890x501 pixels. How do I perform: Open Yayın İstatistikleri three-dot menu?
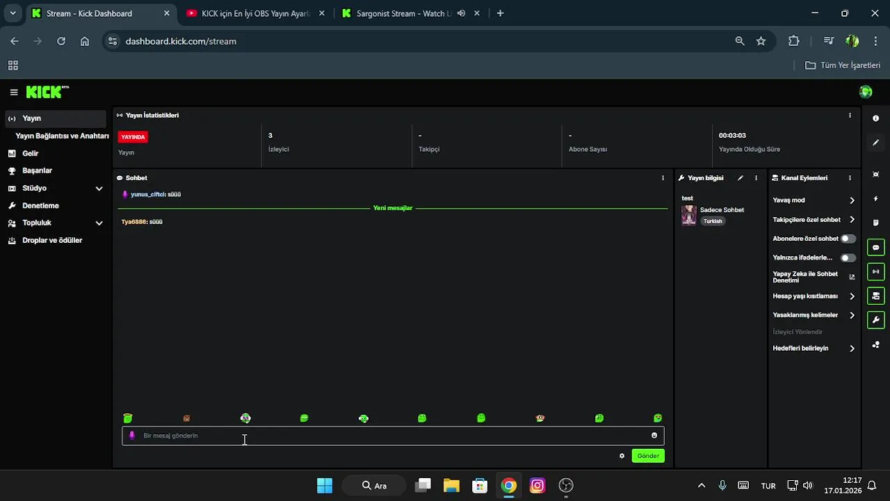tap(850, 116)
